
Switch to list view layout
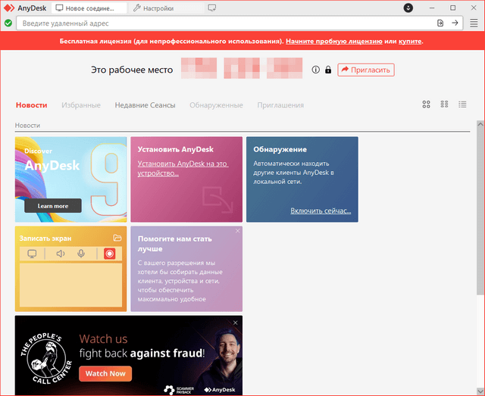(x=462, y=104)
